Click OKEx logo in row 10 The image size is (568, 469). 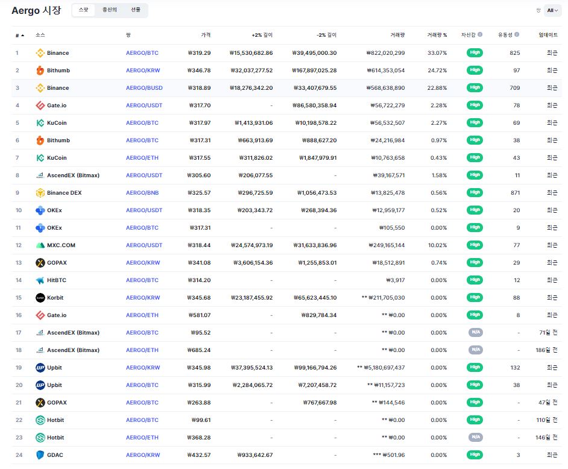(40, 210)
